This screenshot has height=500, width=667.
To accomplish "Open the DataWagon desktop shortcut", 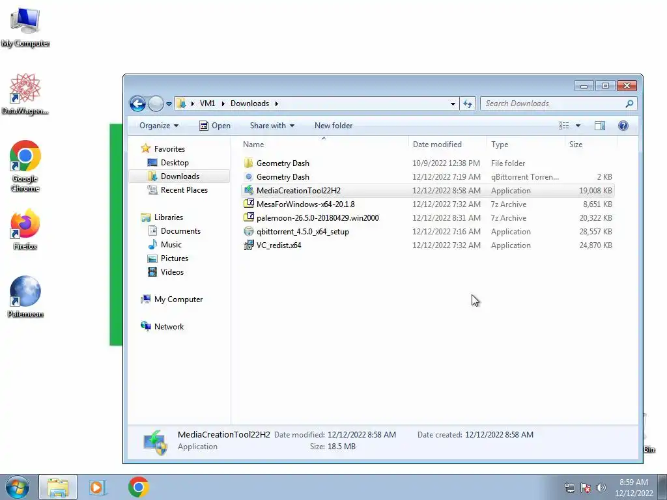I will click(x=25, y=94).
